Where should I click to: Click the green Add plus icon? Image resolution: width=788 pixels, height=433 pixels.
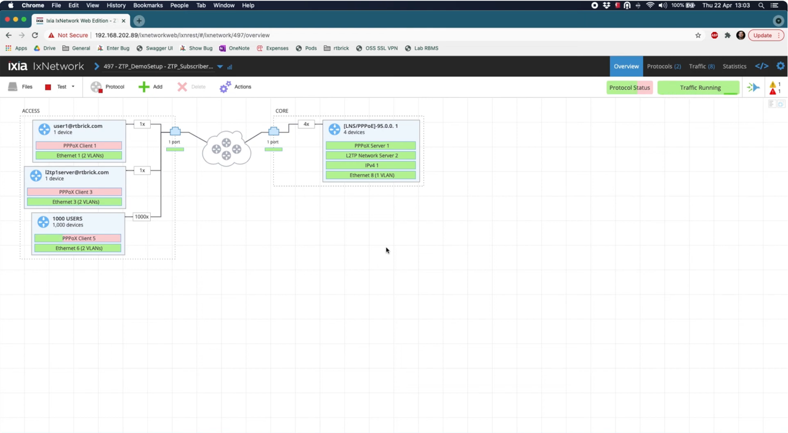click(143, 87)
